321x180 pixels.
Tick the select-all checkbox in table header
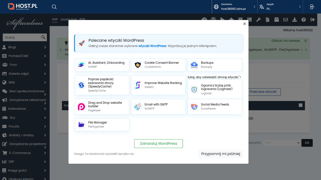[301, 105]
